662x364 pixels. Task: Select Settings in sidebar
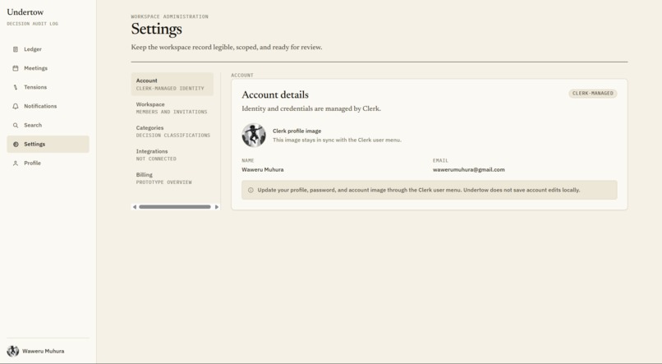[x=48, y=144]
